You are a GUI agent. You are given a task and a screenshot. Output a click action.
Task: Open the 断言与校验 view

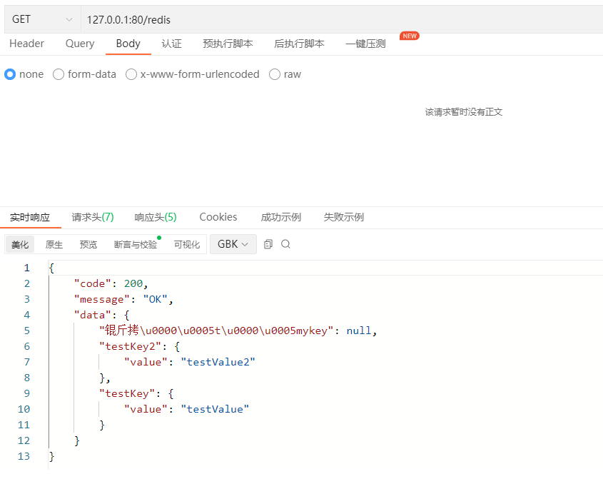click(136, 244)
